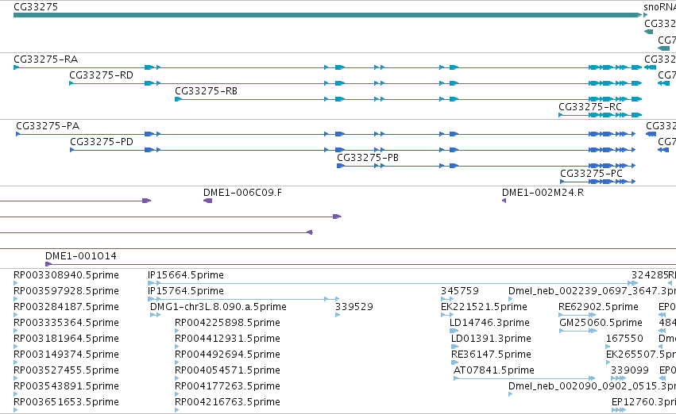Select the CG33275-PA protein label
The width and height of the screenshot is (676, 414).
[48, 126]
